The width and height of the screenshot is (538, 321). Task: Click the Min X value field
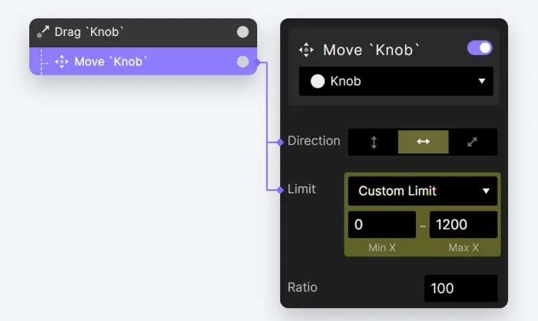(382, 225)
